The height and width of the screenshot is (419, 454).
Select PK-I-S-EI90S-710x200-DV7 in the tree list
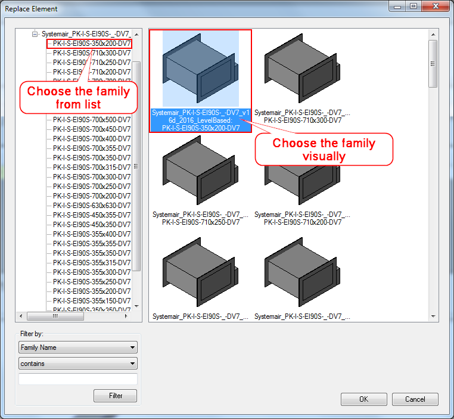point(92,72)
